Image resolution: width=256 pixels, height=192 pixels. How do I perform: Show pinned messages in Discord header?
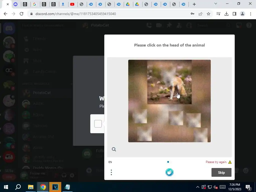point(169,25)
